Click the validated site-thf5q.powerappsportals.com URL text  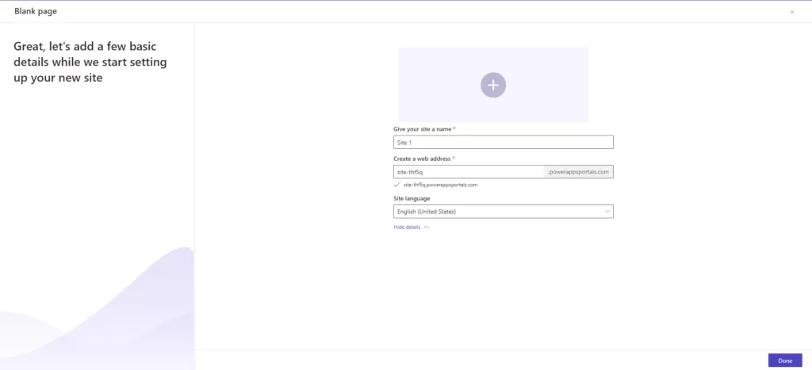(440, 185)
